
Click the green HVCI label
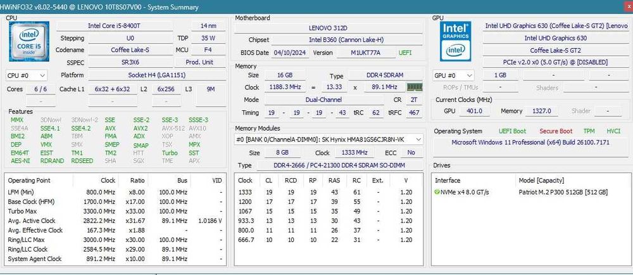tap(613, 131)
